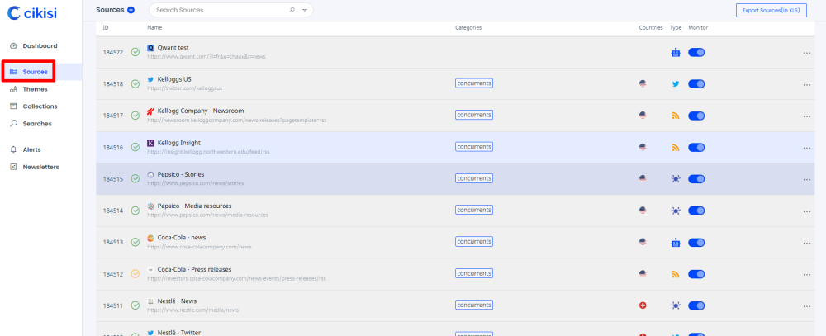Image resolution: width=826 pixels, height=336 pixels.
Task: Open Dashboard in the sidebar
Action: click(x=40, y=45)
